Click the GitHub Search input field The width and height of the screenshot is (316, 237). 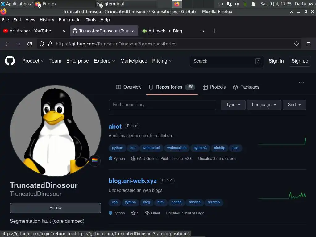coord(227,61)
